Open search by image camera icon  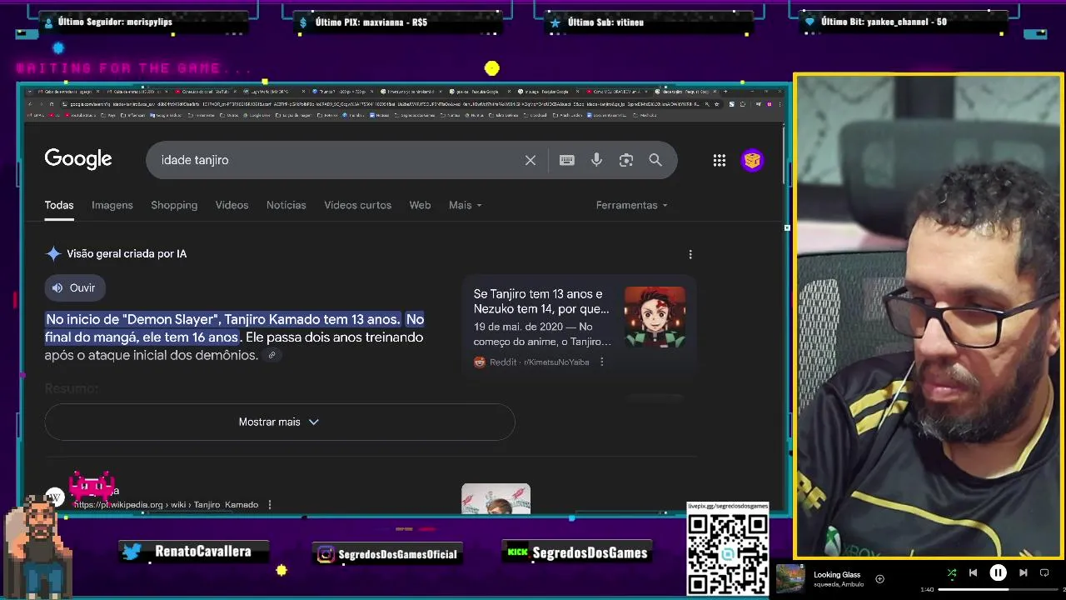626,160
